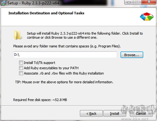Click the yellow folder icon
The height and width of the screenshot is (121, 157).
pyautogui.click(x=18, y=35)
